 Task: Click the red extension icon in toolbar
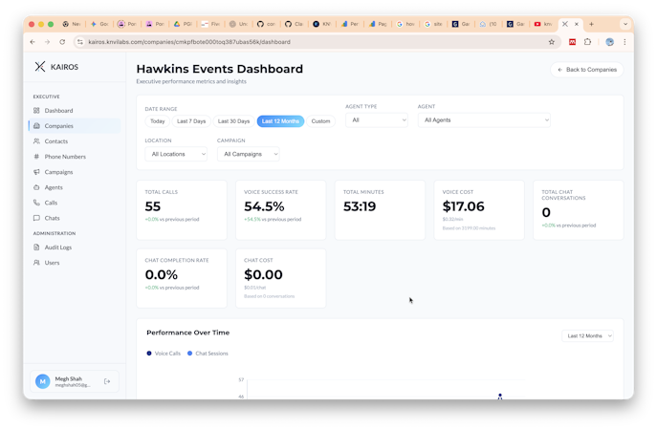tap(572, 42)
